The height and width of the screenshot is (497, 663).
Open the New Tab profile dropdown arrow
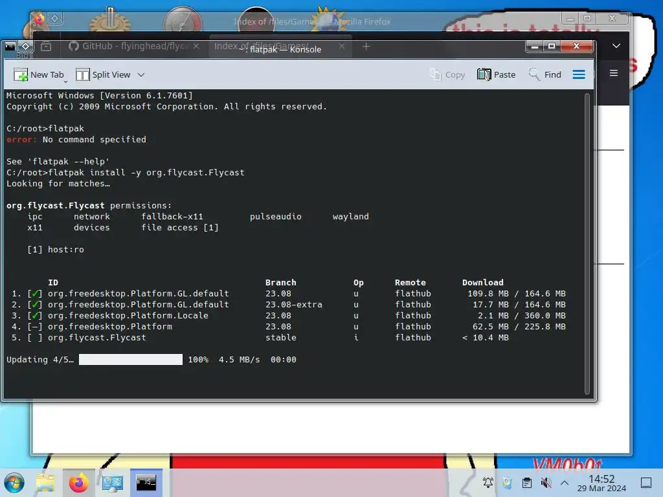(65, 81)
